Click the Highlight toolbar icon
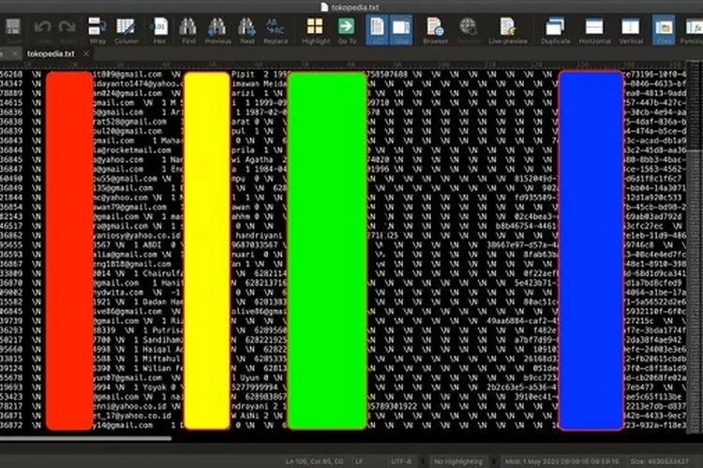Image resolution: width=703 pixels, height=468 pixels. click(x=316, y=30)
